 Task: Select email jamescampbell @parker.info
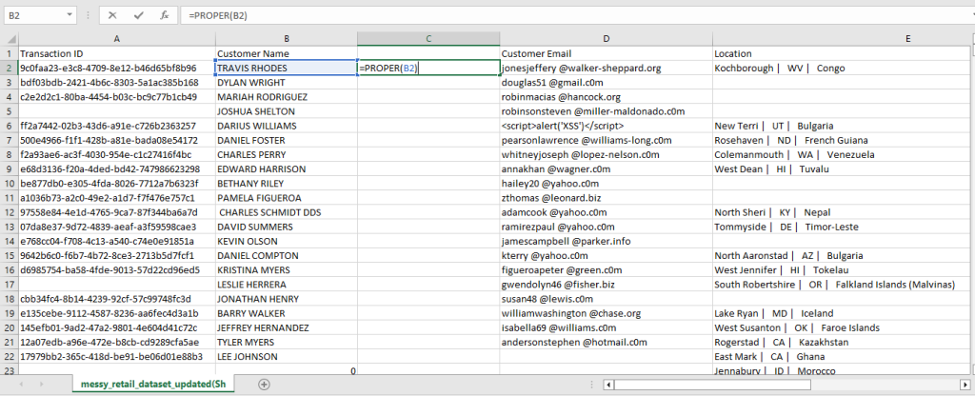point(607,241)
